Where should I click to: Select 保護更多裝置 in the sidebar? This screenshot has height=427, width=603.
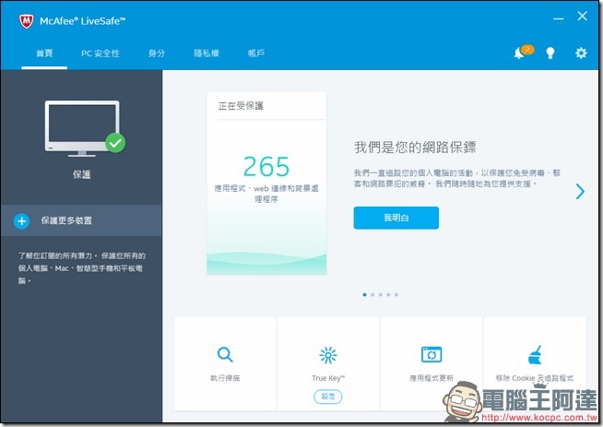[81, 220]
